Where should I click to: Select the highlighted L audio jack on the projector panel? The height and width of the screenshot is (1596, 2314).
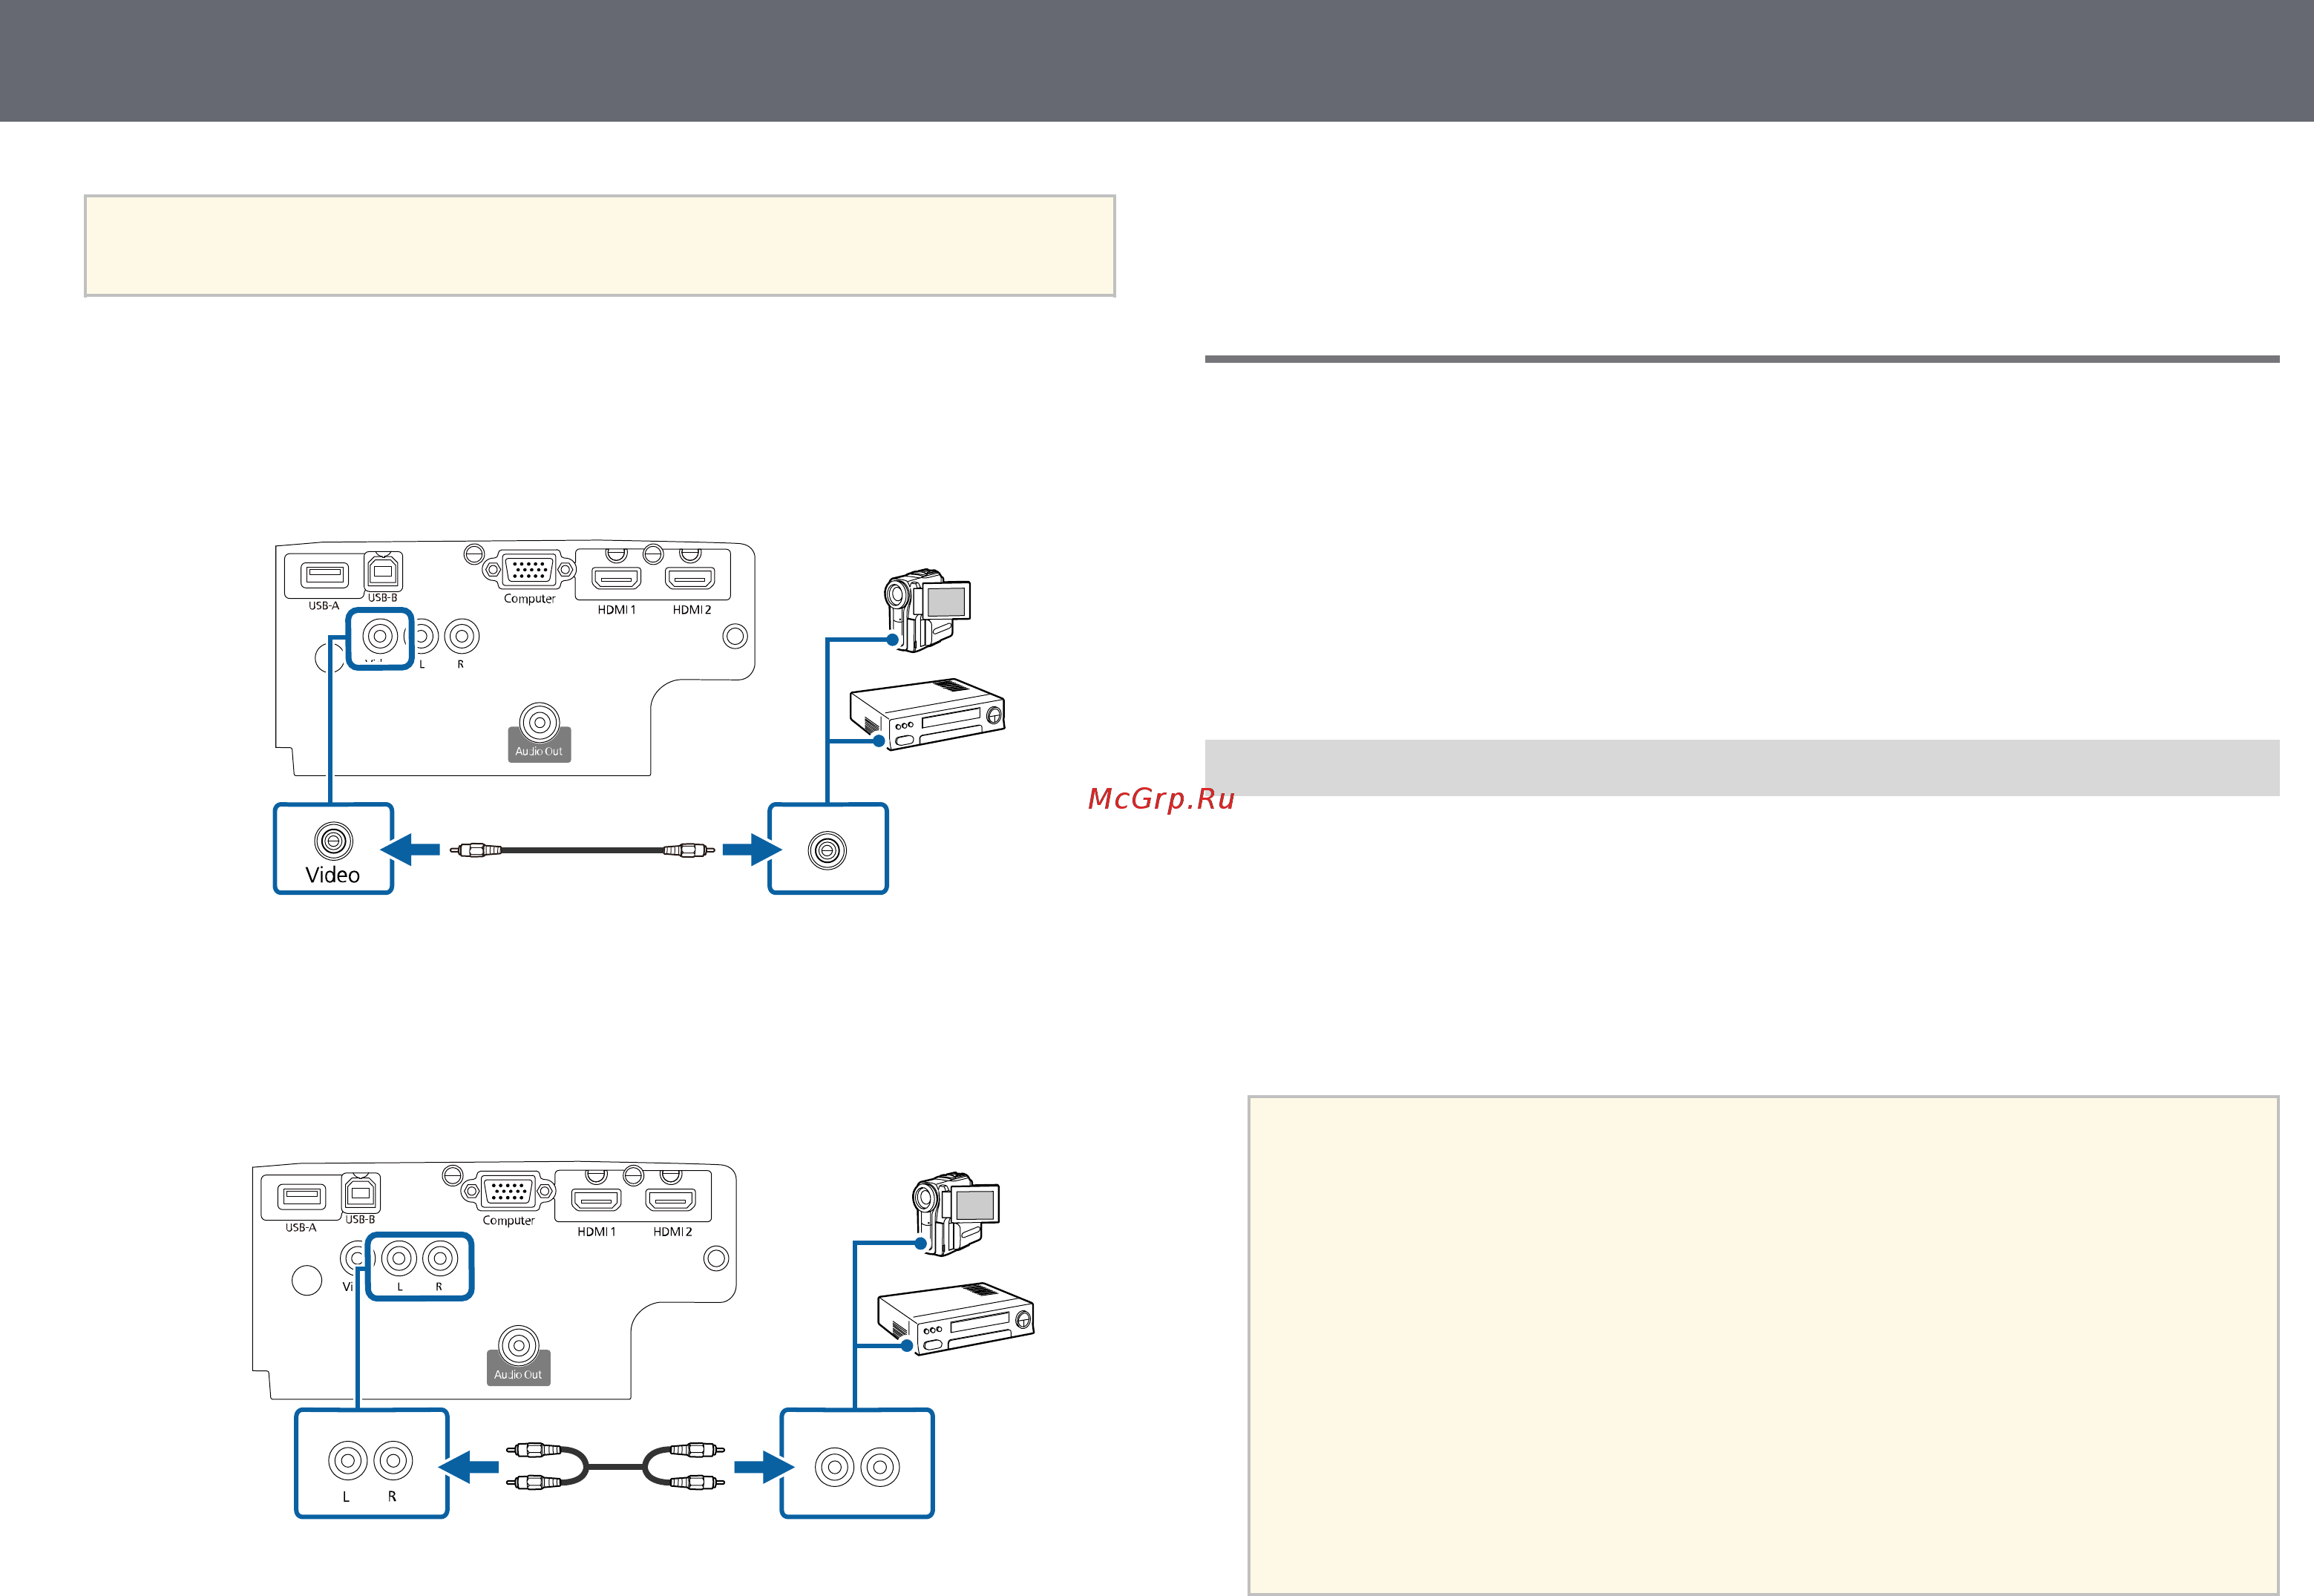[x=399, y=1258]
